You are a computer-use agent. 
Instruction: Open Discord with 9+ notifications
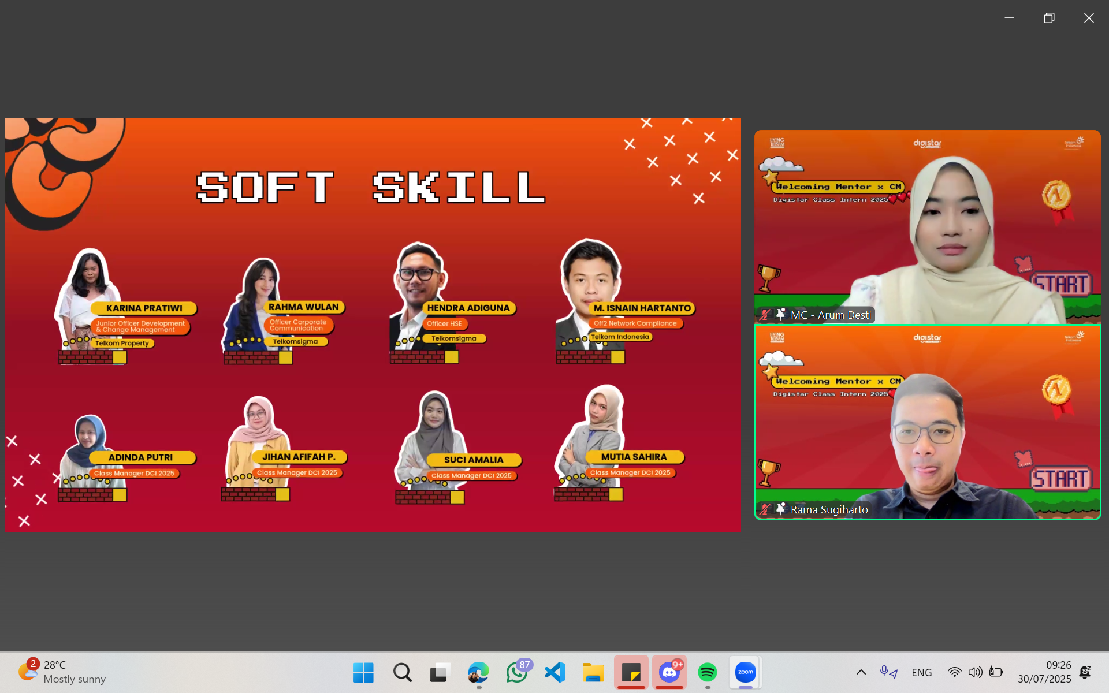click(x=670, y=672)
